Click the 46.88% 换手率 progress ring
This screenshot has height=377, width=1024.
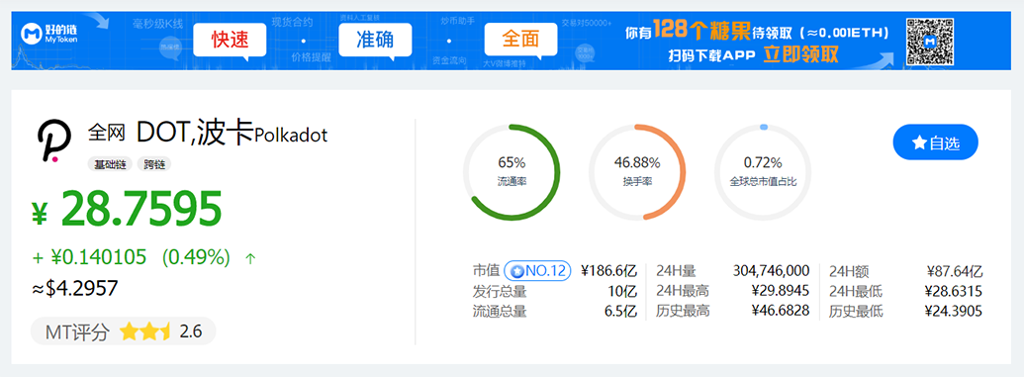(x=637, y=172)
